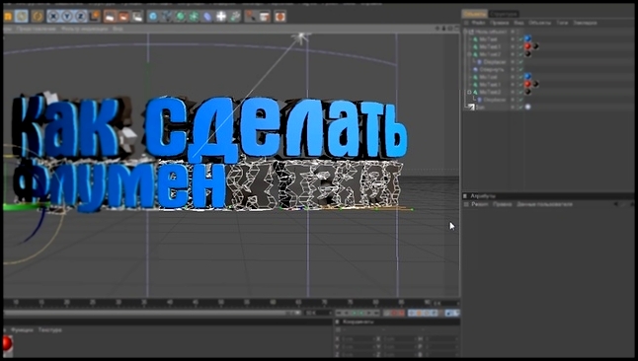This screenshot has height=361, width=638.
Task: Click the toolbar icon right of white plus
Action: coord(235,17)
